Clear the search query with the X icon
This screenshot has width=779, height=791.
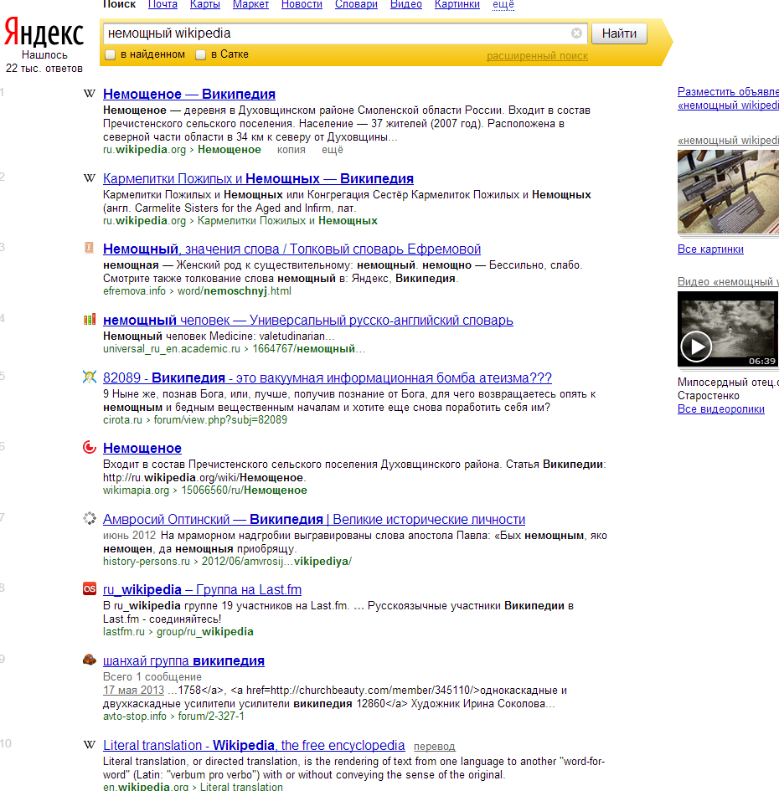576,33
